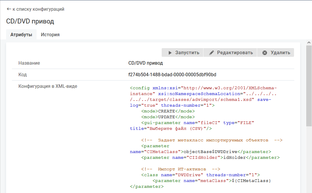Select the Атрибуты tab
Viewport: 312px width, 193px height.
(21, 34)
